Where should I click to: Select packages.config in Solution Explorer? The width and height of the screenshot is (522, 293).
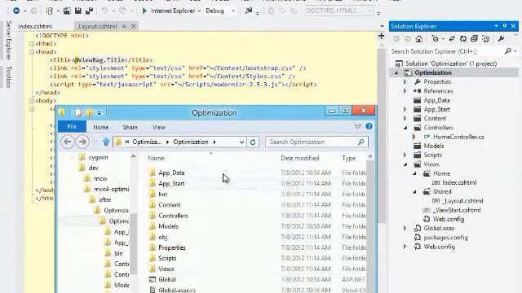445,238
